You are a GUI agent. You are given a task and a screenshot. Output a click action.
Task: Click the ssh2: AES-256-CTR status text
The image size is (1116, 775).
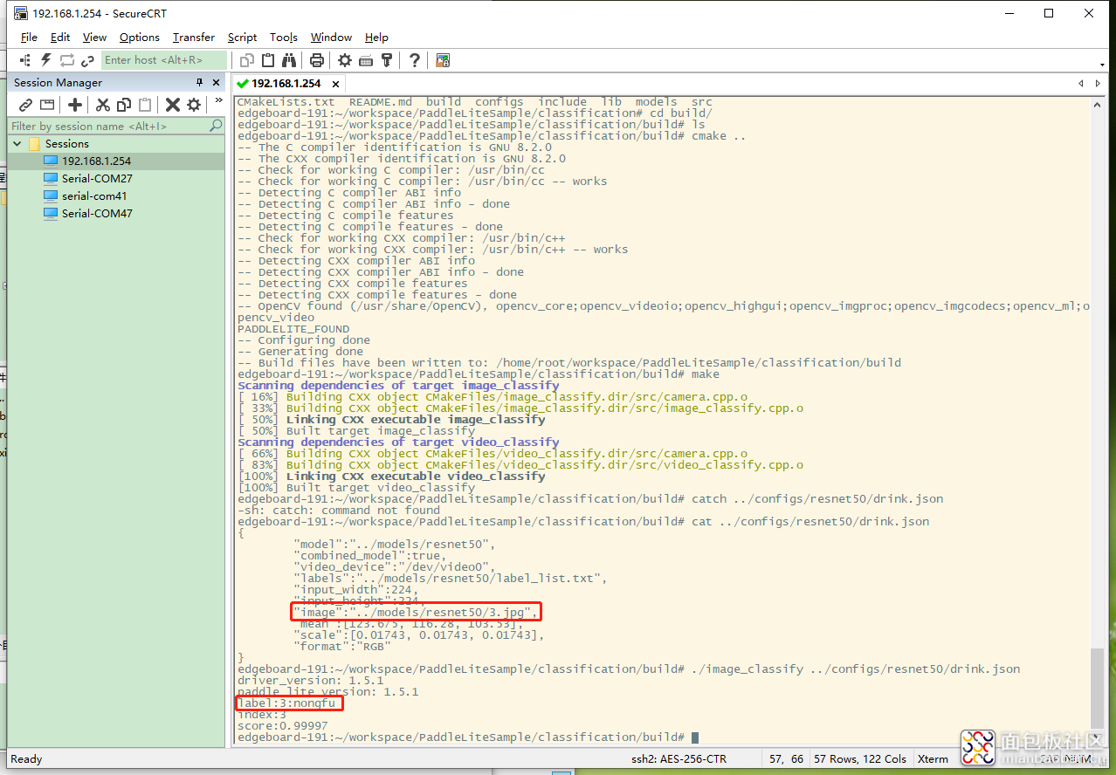coord(679,759)
